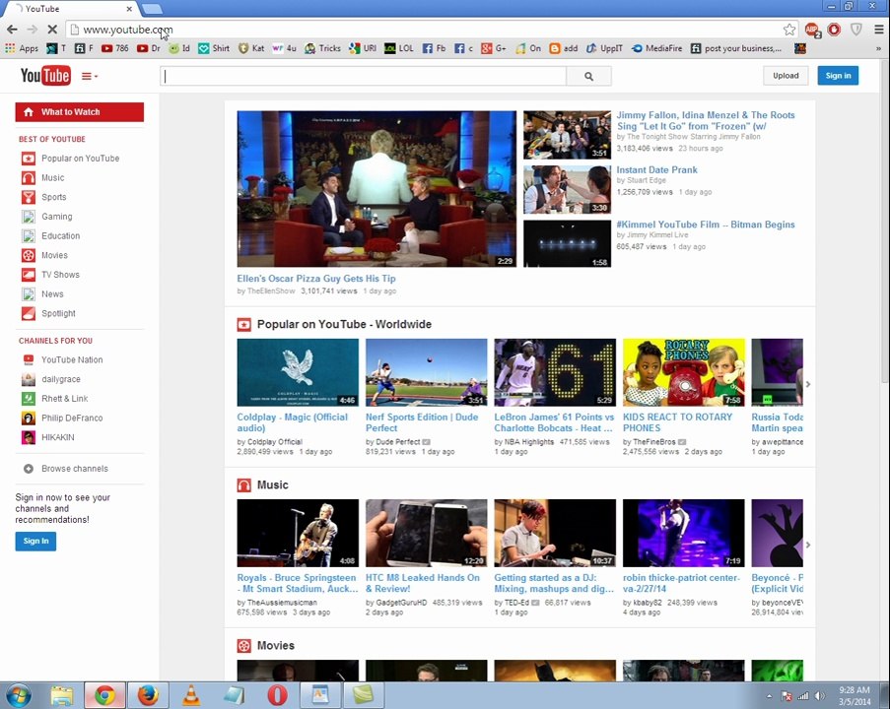Click browser back arrow
The width and height of the screenshot is (890, 709).
coord(13,29)
